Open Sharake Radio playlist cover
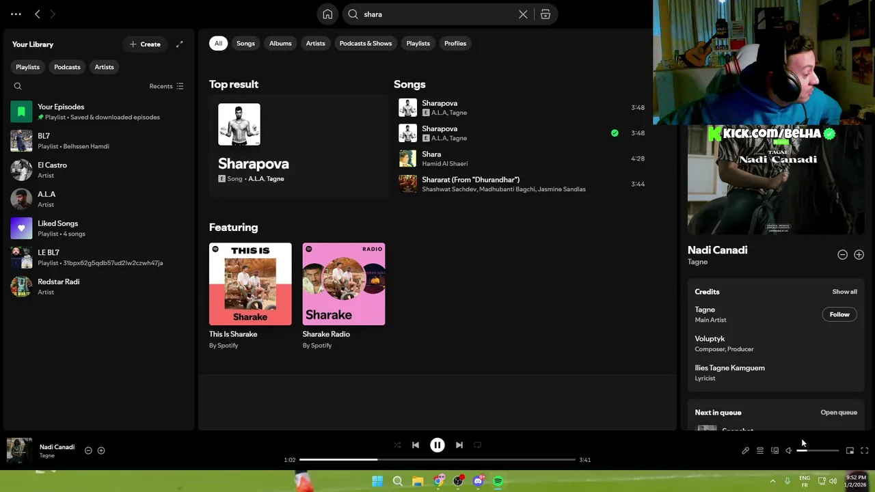 click(x=344, y=284)
